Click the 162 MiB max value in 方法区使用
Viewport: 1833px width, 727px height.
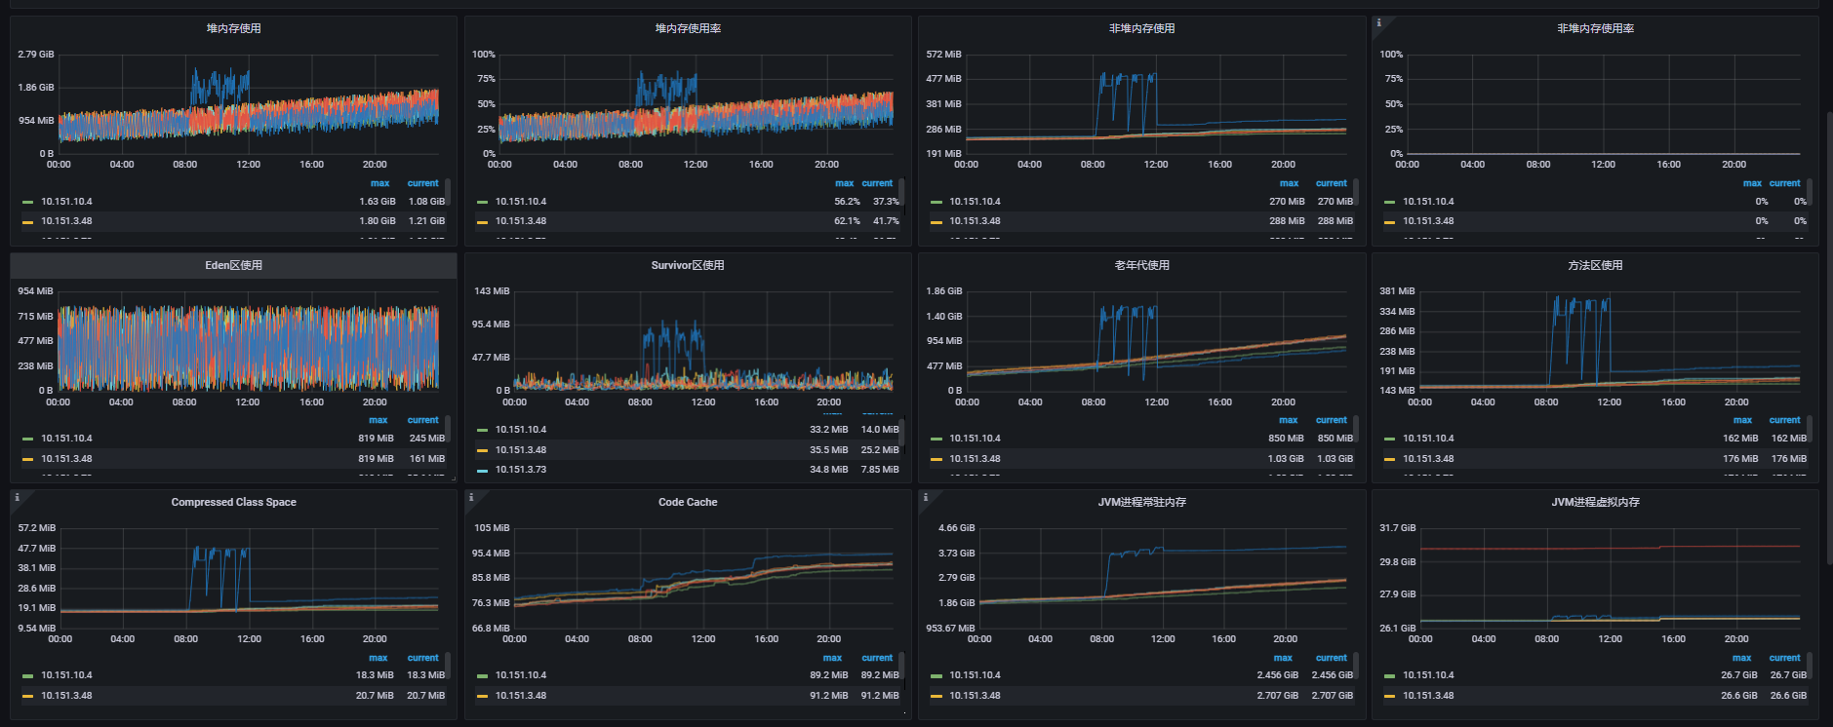pyautogui.click(x=1739, y=439)
